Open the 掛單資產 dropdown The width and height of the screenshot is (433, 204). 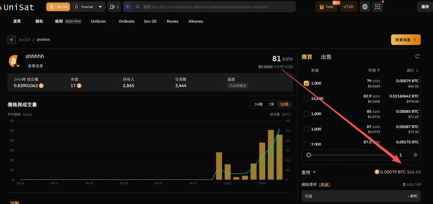click(406, 40)
